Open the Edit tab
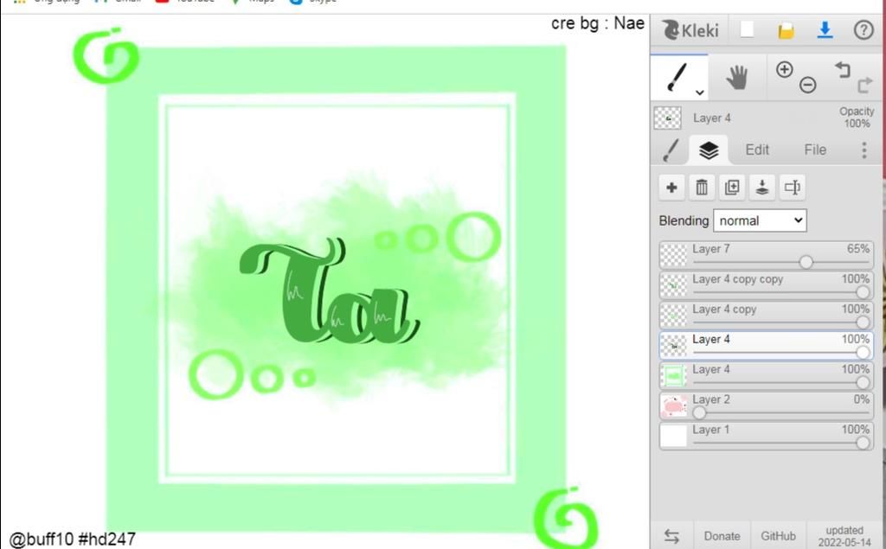The width and height of the screenshot is (886, 549). click(x=756, y=150)
